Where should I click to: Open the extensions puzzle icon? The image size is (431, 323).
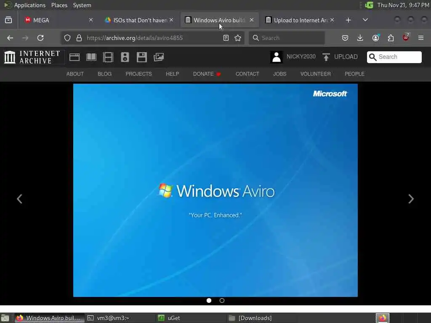[x=391, y=38]
